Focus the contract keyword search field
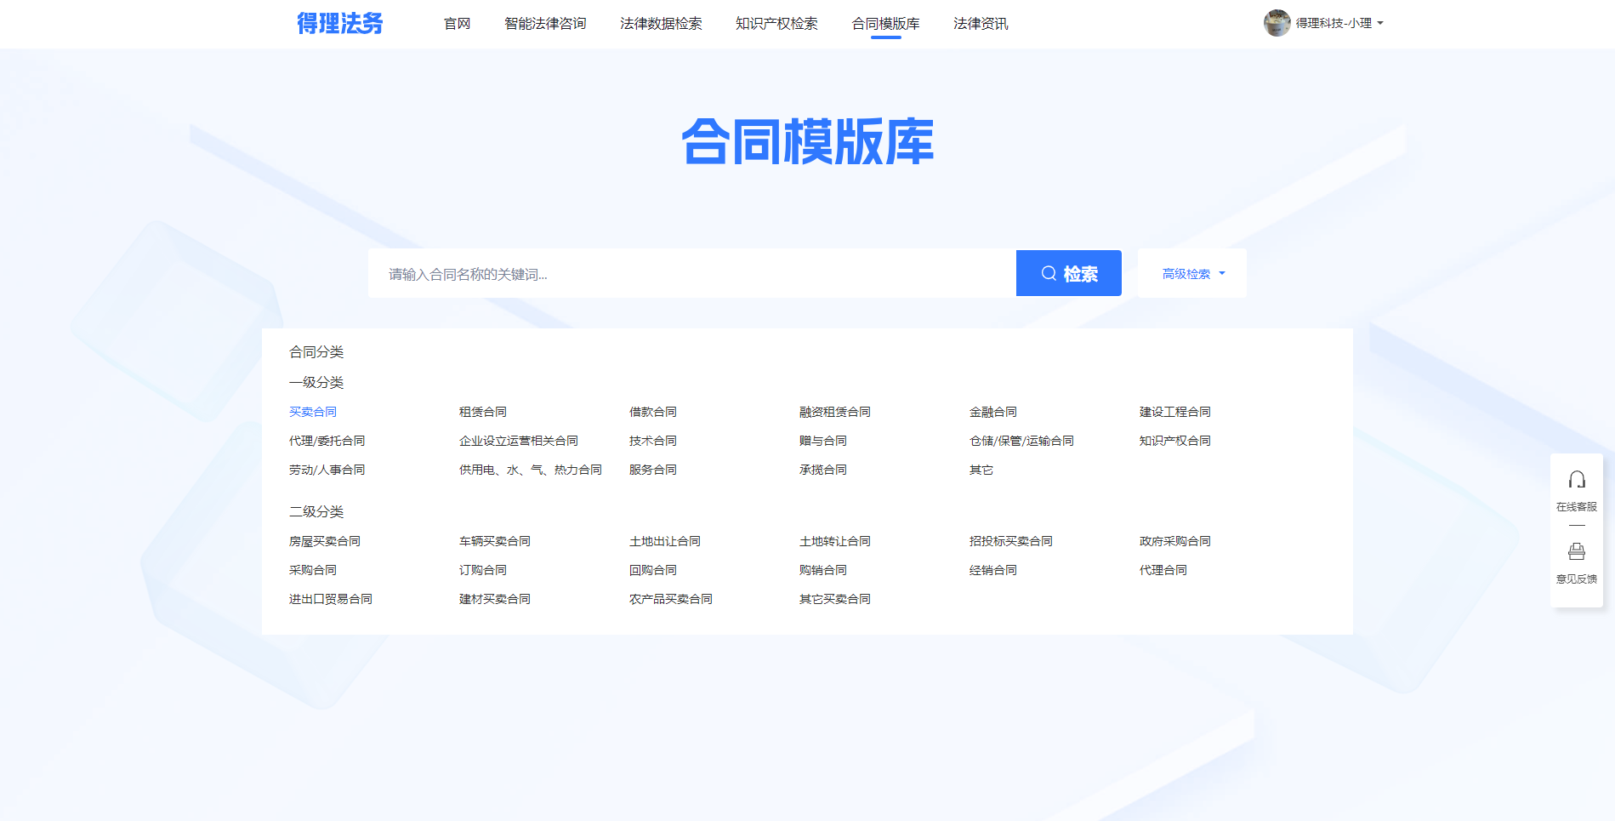The image size is (1615, 821). [692, 274]
